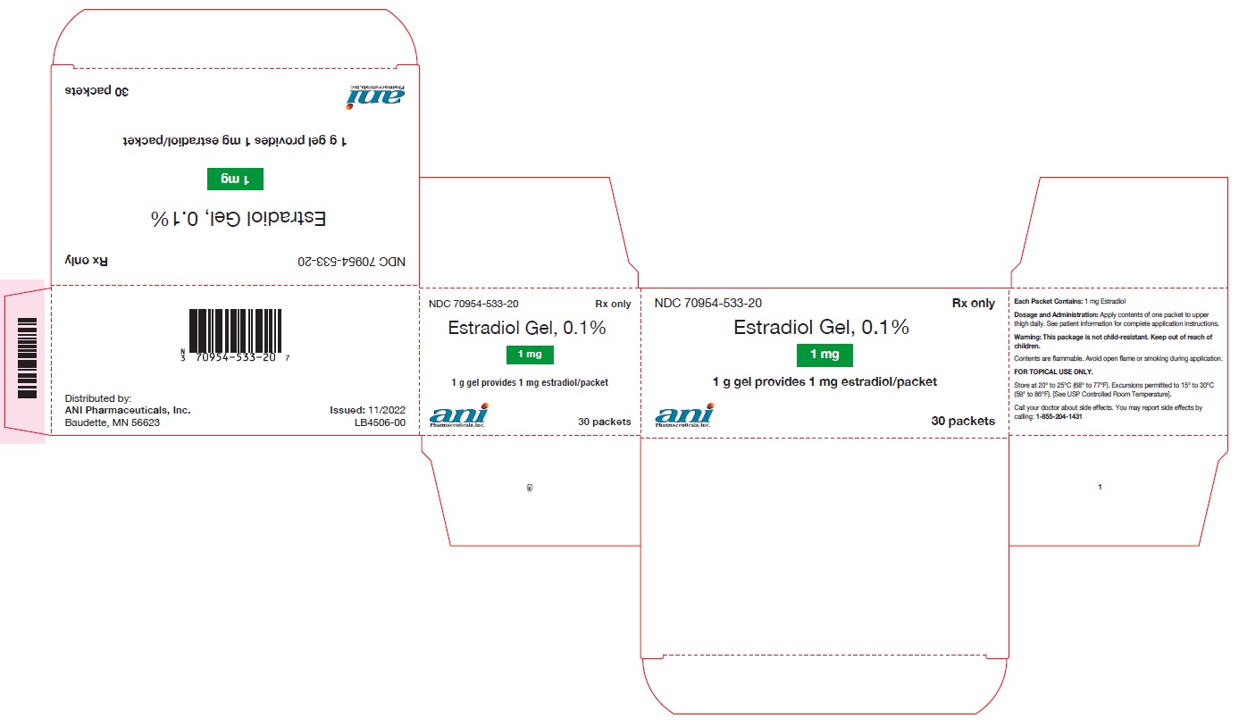Select the upside-down ani logo

click(x=374, y=97)
